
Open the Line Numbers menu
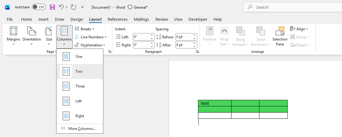coord(91,37)
